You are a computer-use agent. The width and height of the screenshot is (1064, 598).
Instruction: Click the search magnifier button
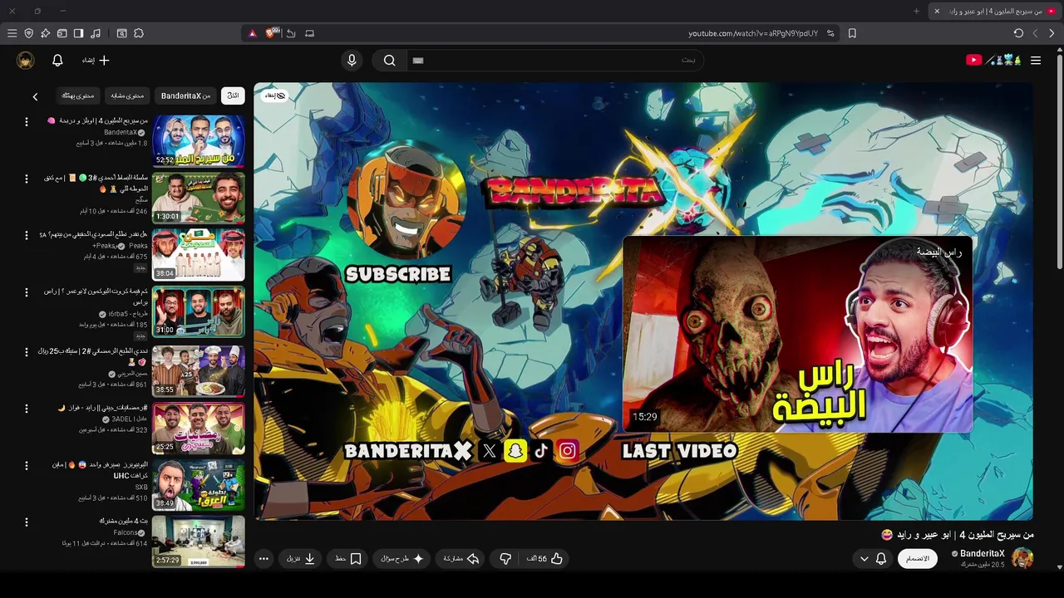tap(389, 60)
